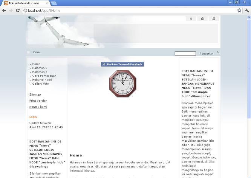Click the favicon on the browser tab
The width and height of the screenshot is (251, 178).
[6, 3]
